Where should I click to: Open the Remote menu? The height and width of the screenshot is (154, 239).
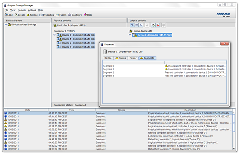tap(22, 10)
